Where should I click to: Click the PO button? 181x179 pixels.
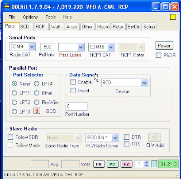click(99, 164)
